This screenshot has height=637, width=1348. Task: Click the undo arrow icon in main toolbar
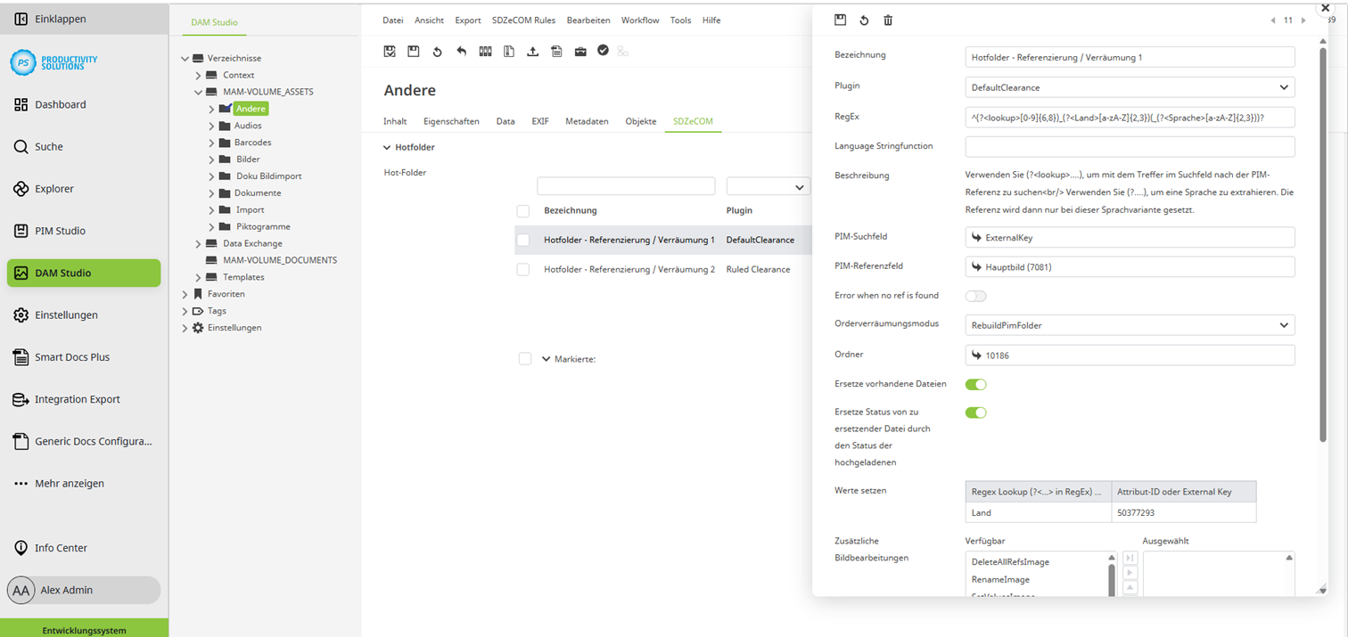click(x=461, y=52)
